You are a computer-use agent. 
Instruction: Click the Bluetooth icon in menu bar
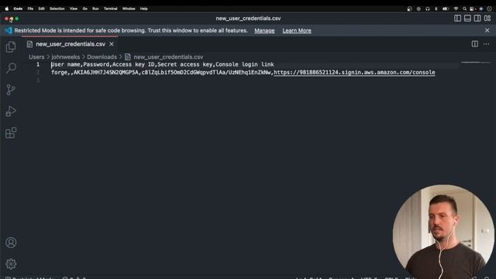pyautogui.click(x=436, y=9)
